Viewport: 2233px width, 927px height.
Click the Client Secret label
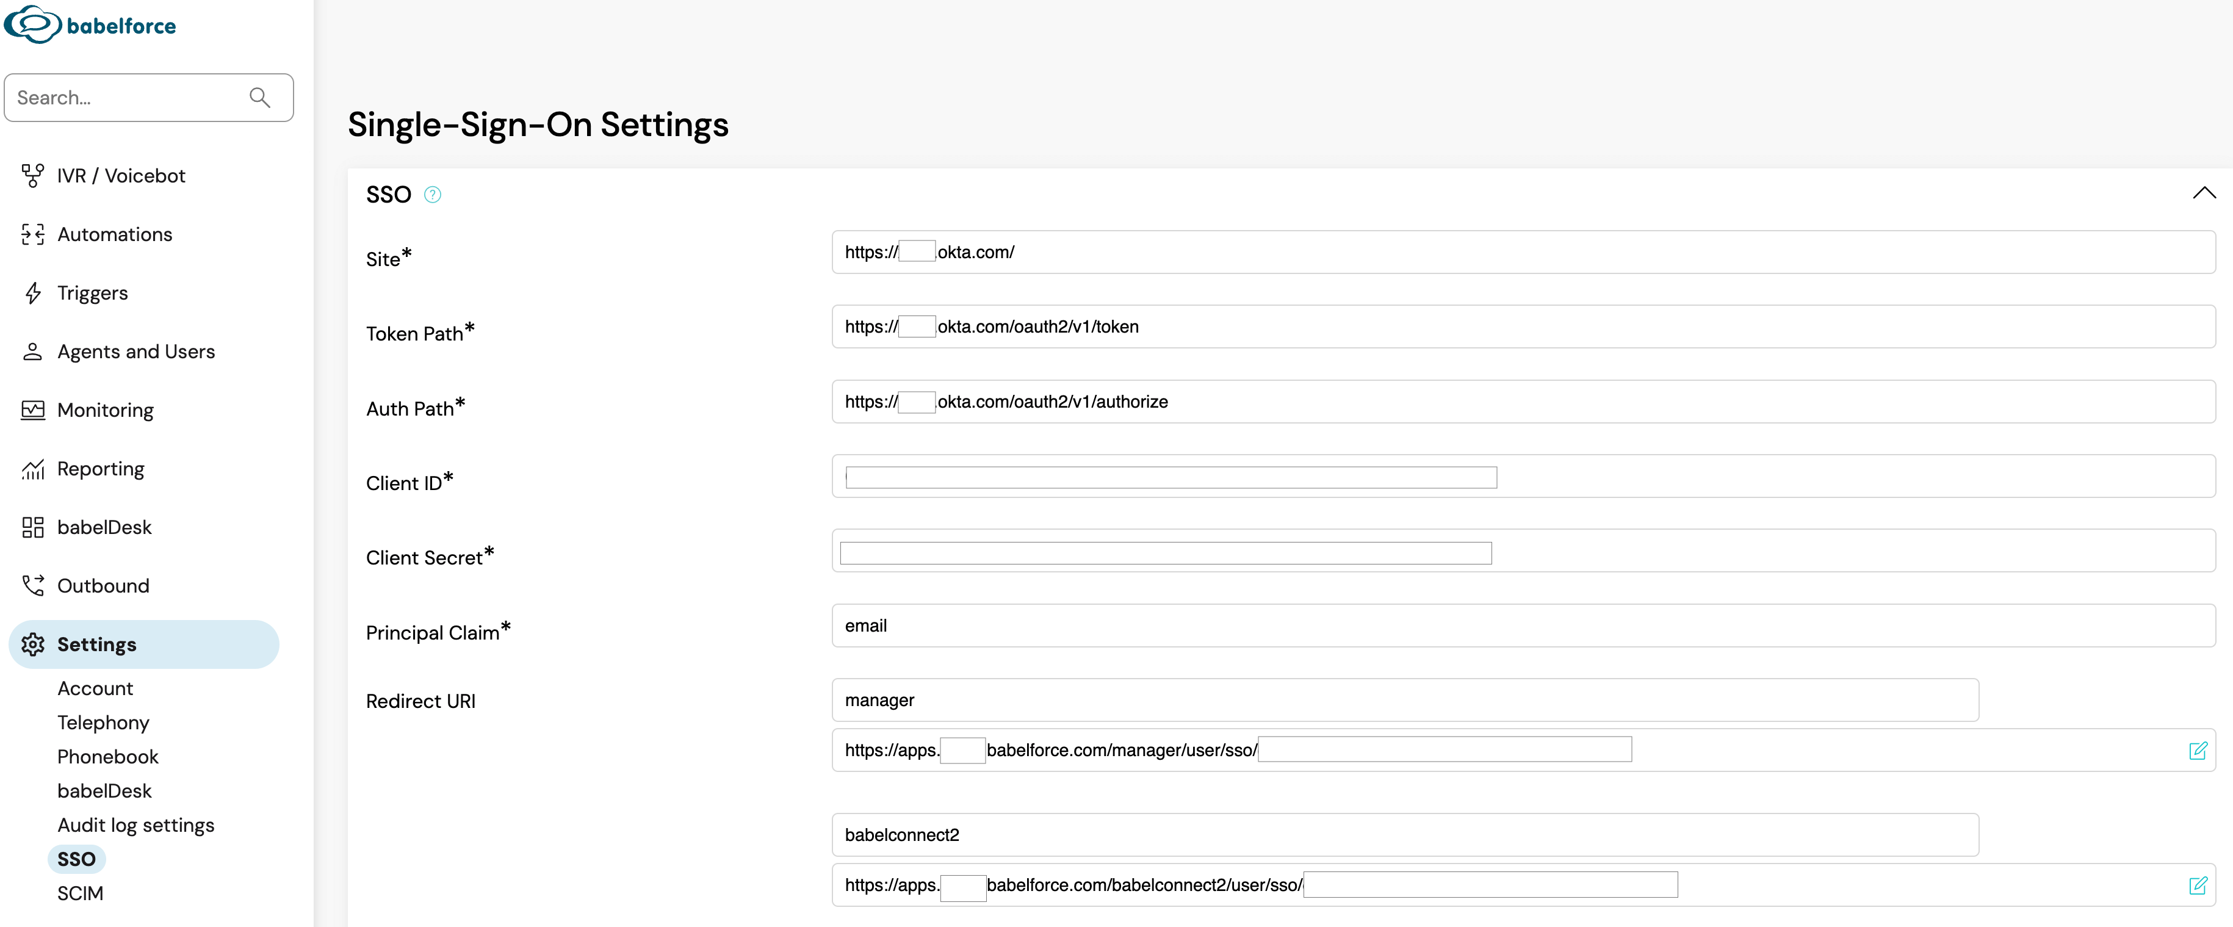(430, 557)
